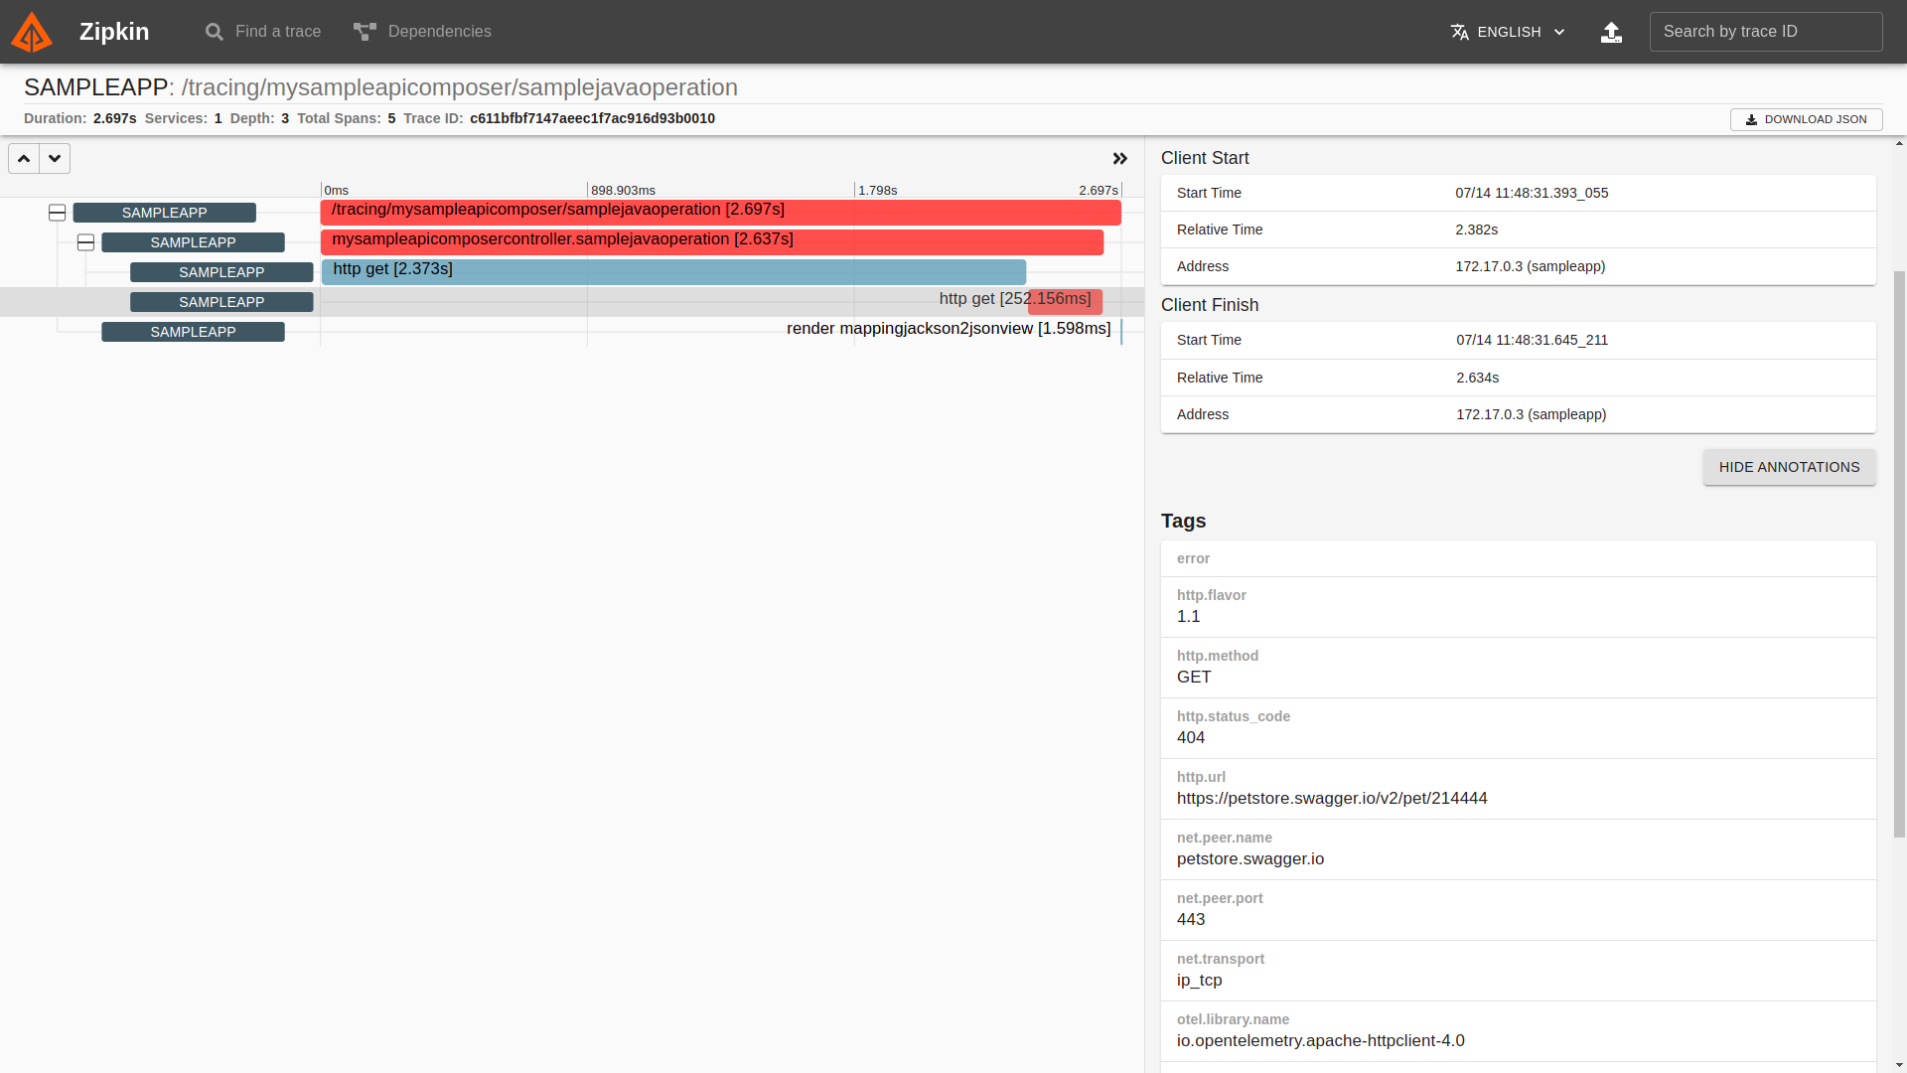Open the Dependencies page

439,32
